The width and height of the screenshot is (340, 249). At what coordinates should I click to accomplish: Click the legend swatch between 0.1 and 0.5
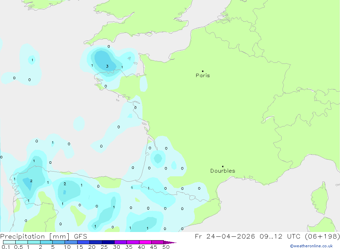[9, 242]
